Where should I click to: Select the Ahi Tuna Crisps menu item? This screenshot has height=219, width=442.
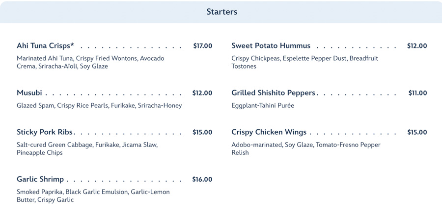[46, 46]
